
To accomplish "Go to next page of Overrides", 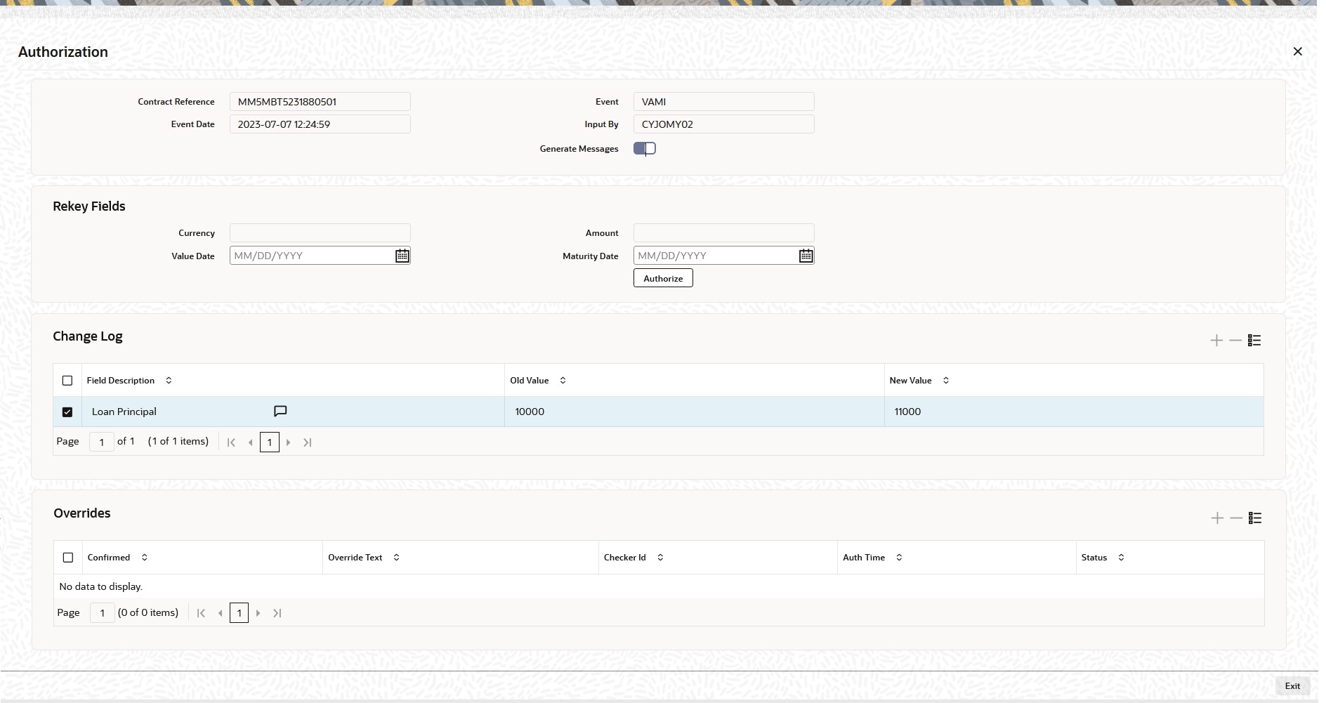I will pyautogui.click(x=258, y=613).
